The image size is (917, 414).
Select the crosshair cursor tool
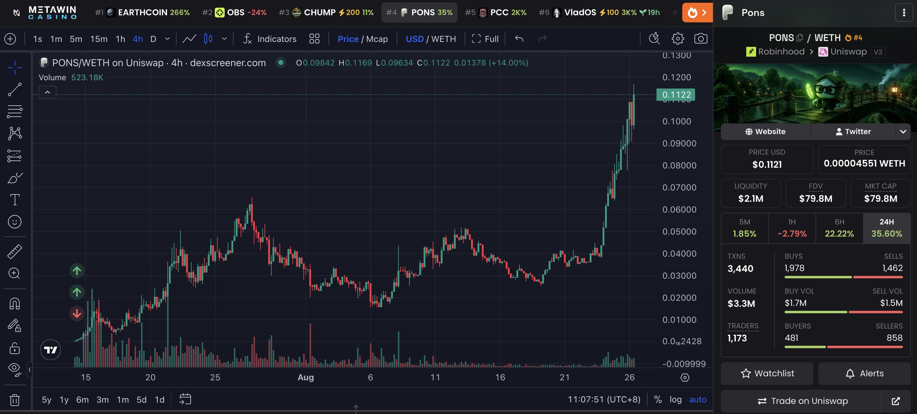[x=15, y=67]
